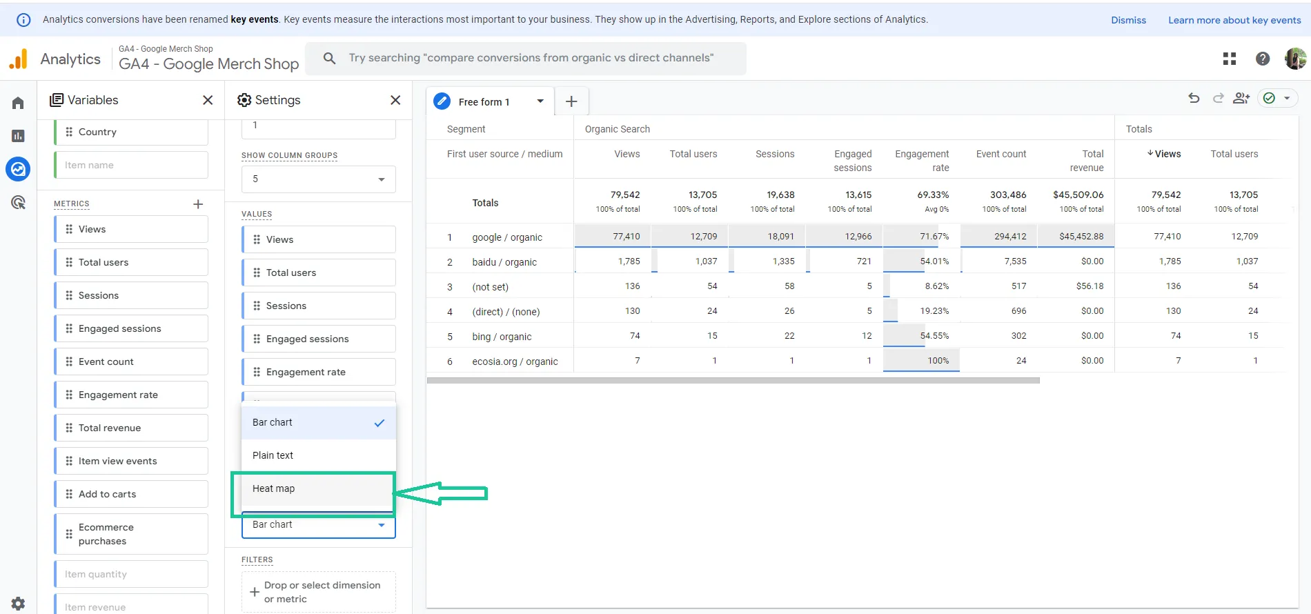Open the help question mark icon
Image resolution: width=1311 pixels, height=614 pixels.
(1263, 59)
